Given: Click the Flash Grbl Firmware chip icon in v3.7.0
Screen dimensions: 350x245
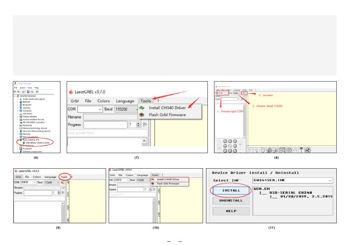Looking at the screenshot, I should [x=141, y=115].
